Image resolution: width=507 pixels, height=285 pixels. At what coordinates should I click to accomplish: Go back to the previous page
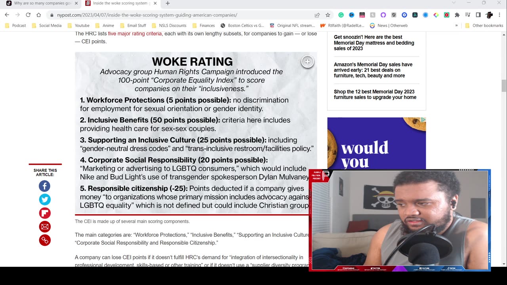point(7,15)
